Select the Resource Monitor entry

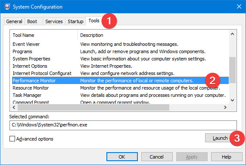click(120, 88)
